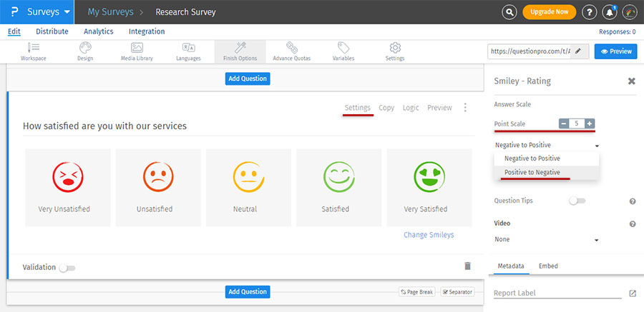Switch to the Analytics menu
Viewport: 644px width, 312px height.
pyautogui.click(x=98, y=31)
